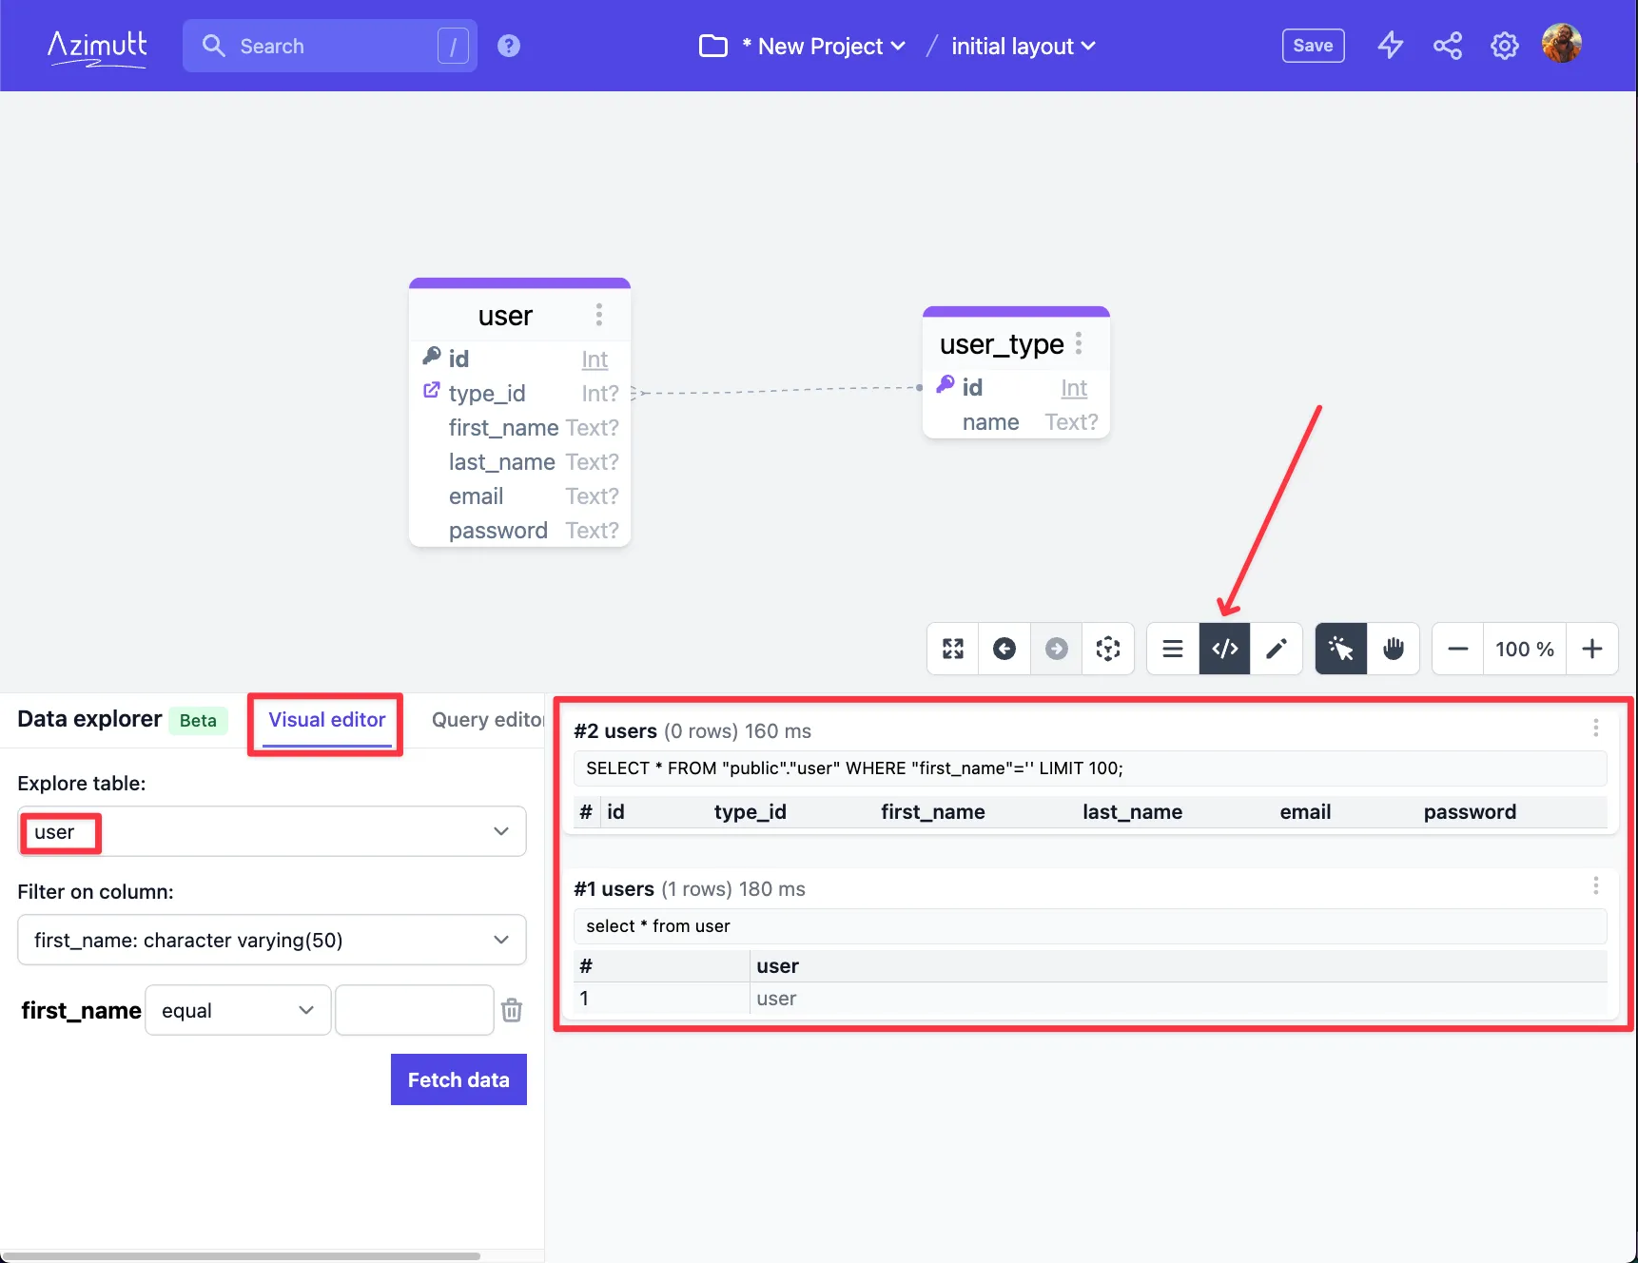Click the arrange tables layout icon
This screenshot has width=1638, height=1263.
pos(1108,649)
